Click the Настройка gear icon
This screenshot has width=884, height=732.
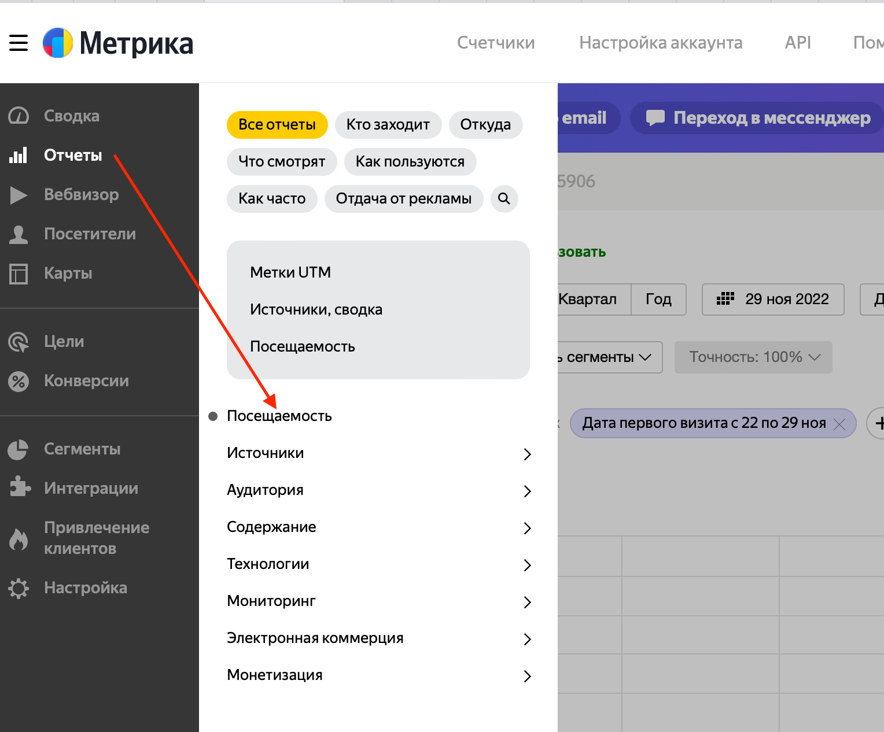[x=18, y=587]
